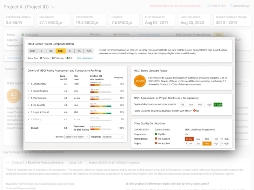This screenshot has height=190, width=254.
Task: Select Project High likelihood cell
Action: tap(216, 143)
